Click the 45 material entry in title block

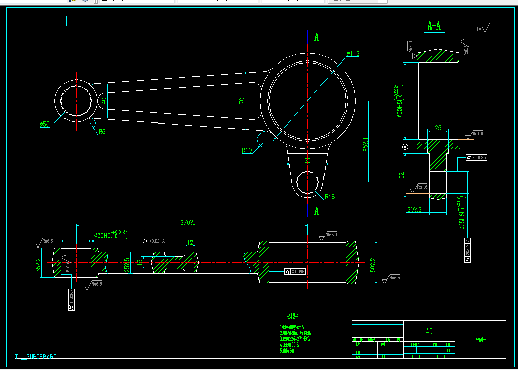[429, 331]
